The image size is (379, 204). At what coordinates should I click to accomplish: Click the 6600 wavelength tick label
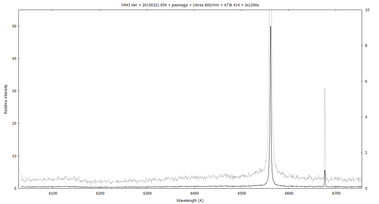(x=289, y=193)
